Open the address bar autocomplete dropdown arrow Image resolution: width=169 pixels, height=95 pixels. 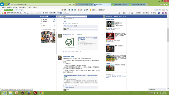pos(72,4)
